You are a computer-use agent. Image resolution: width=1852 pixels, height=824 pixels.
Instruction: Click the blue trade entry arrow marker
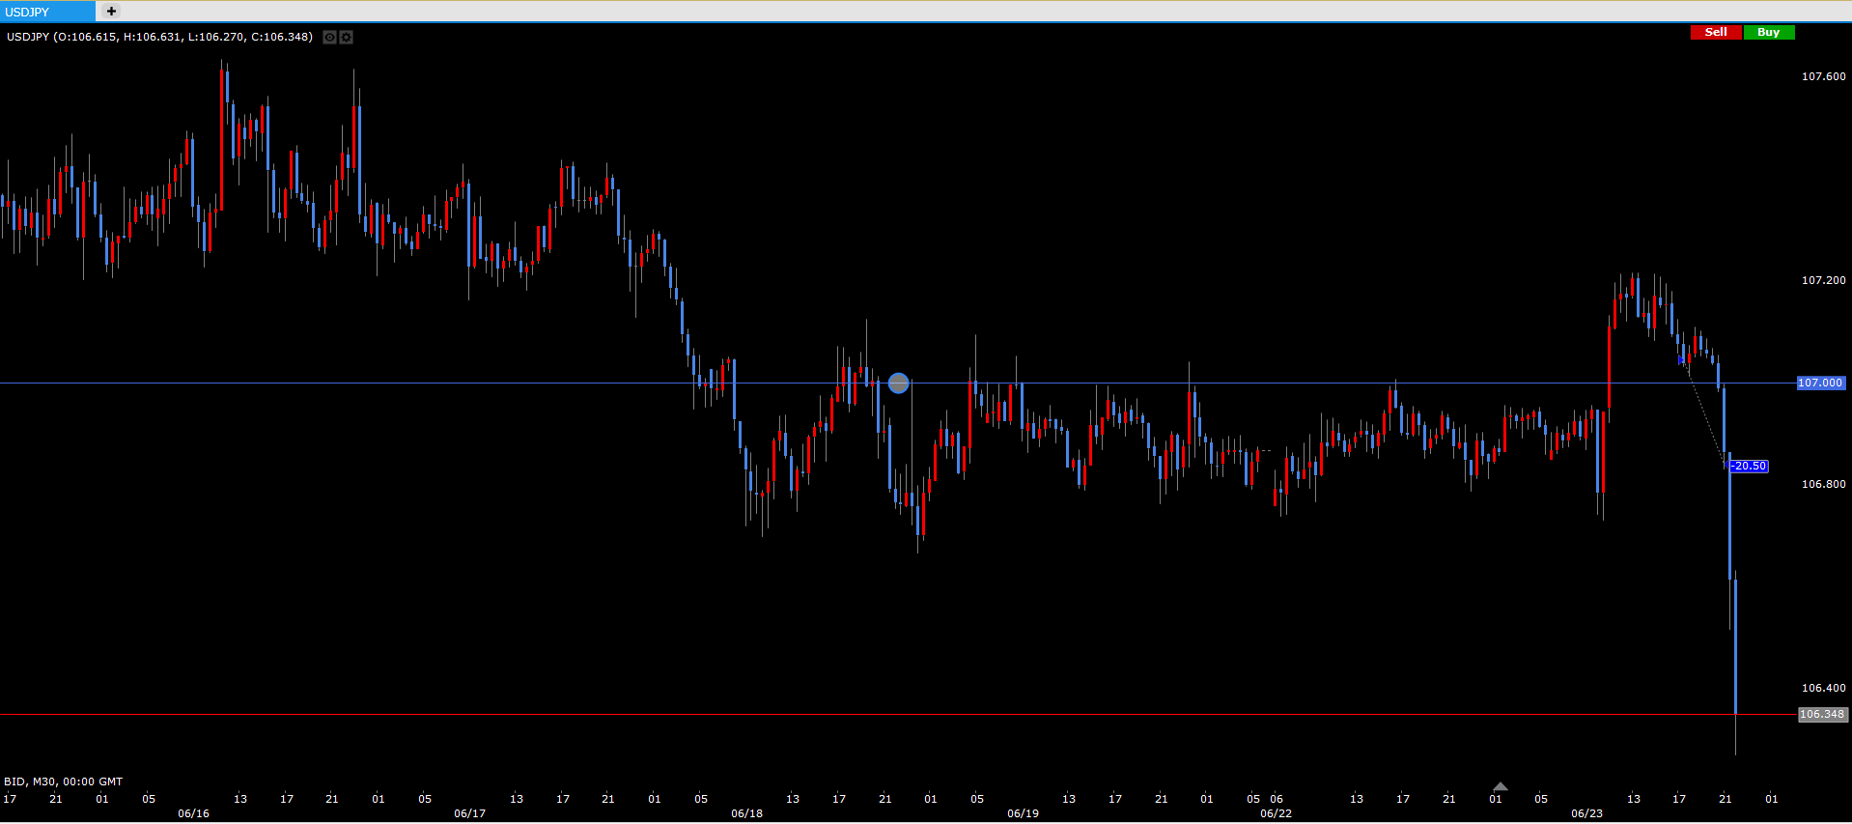(x=1682, y=359)
